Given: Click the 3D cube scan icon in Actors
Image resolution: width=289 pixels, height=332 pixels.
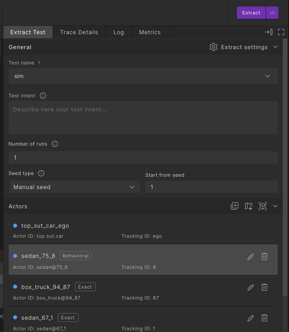Looking at the screenshot, I should click(263, 206).
